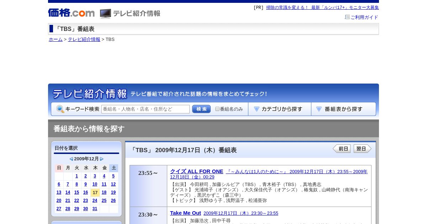This screenshot has height=224, width=427.
Task: Select December 24 in calendar
Action: coord(95,201)
